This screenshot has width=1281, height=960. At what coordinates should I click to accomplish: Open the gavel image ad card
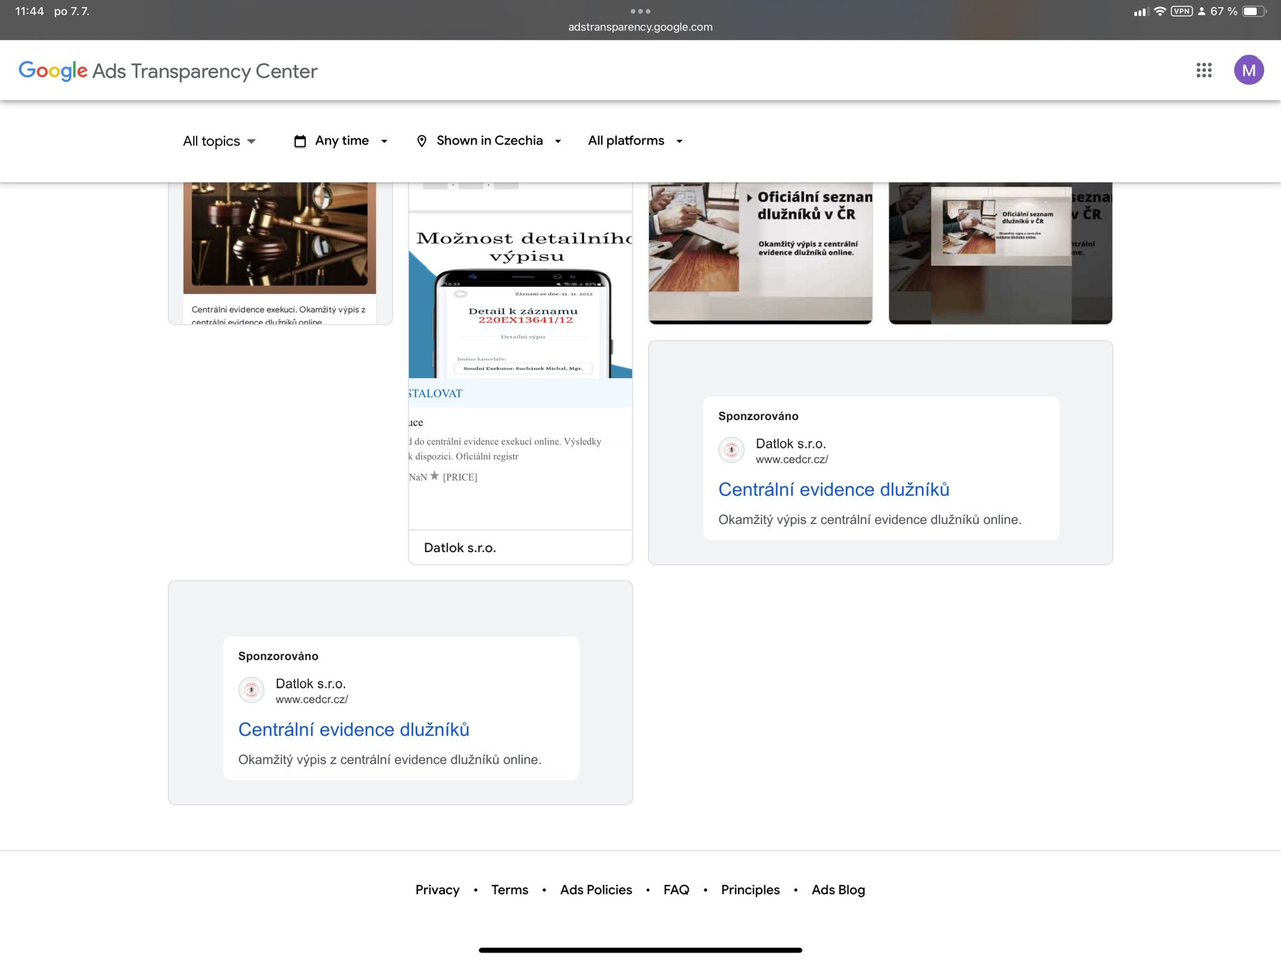[x=280, y=253]
